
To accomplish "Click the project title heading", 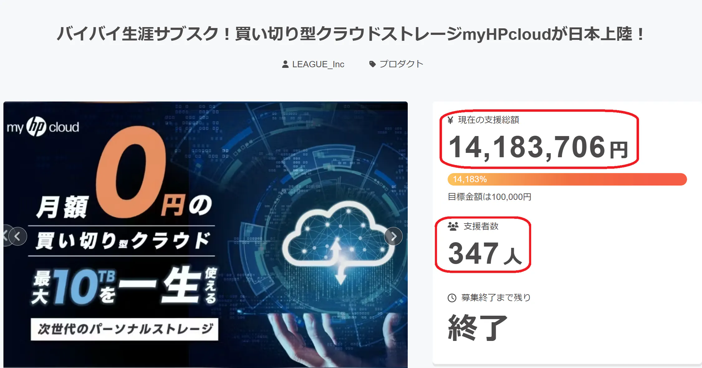I will click(x=350, y=34).
